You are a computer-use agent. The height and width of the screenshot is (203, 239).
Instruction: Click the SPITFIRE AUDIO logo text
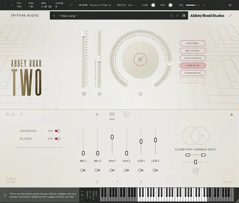click(x=25, y=16)
